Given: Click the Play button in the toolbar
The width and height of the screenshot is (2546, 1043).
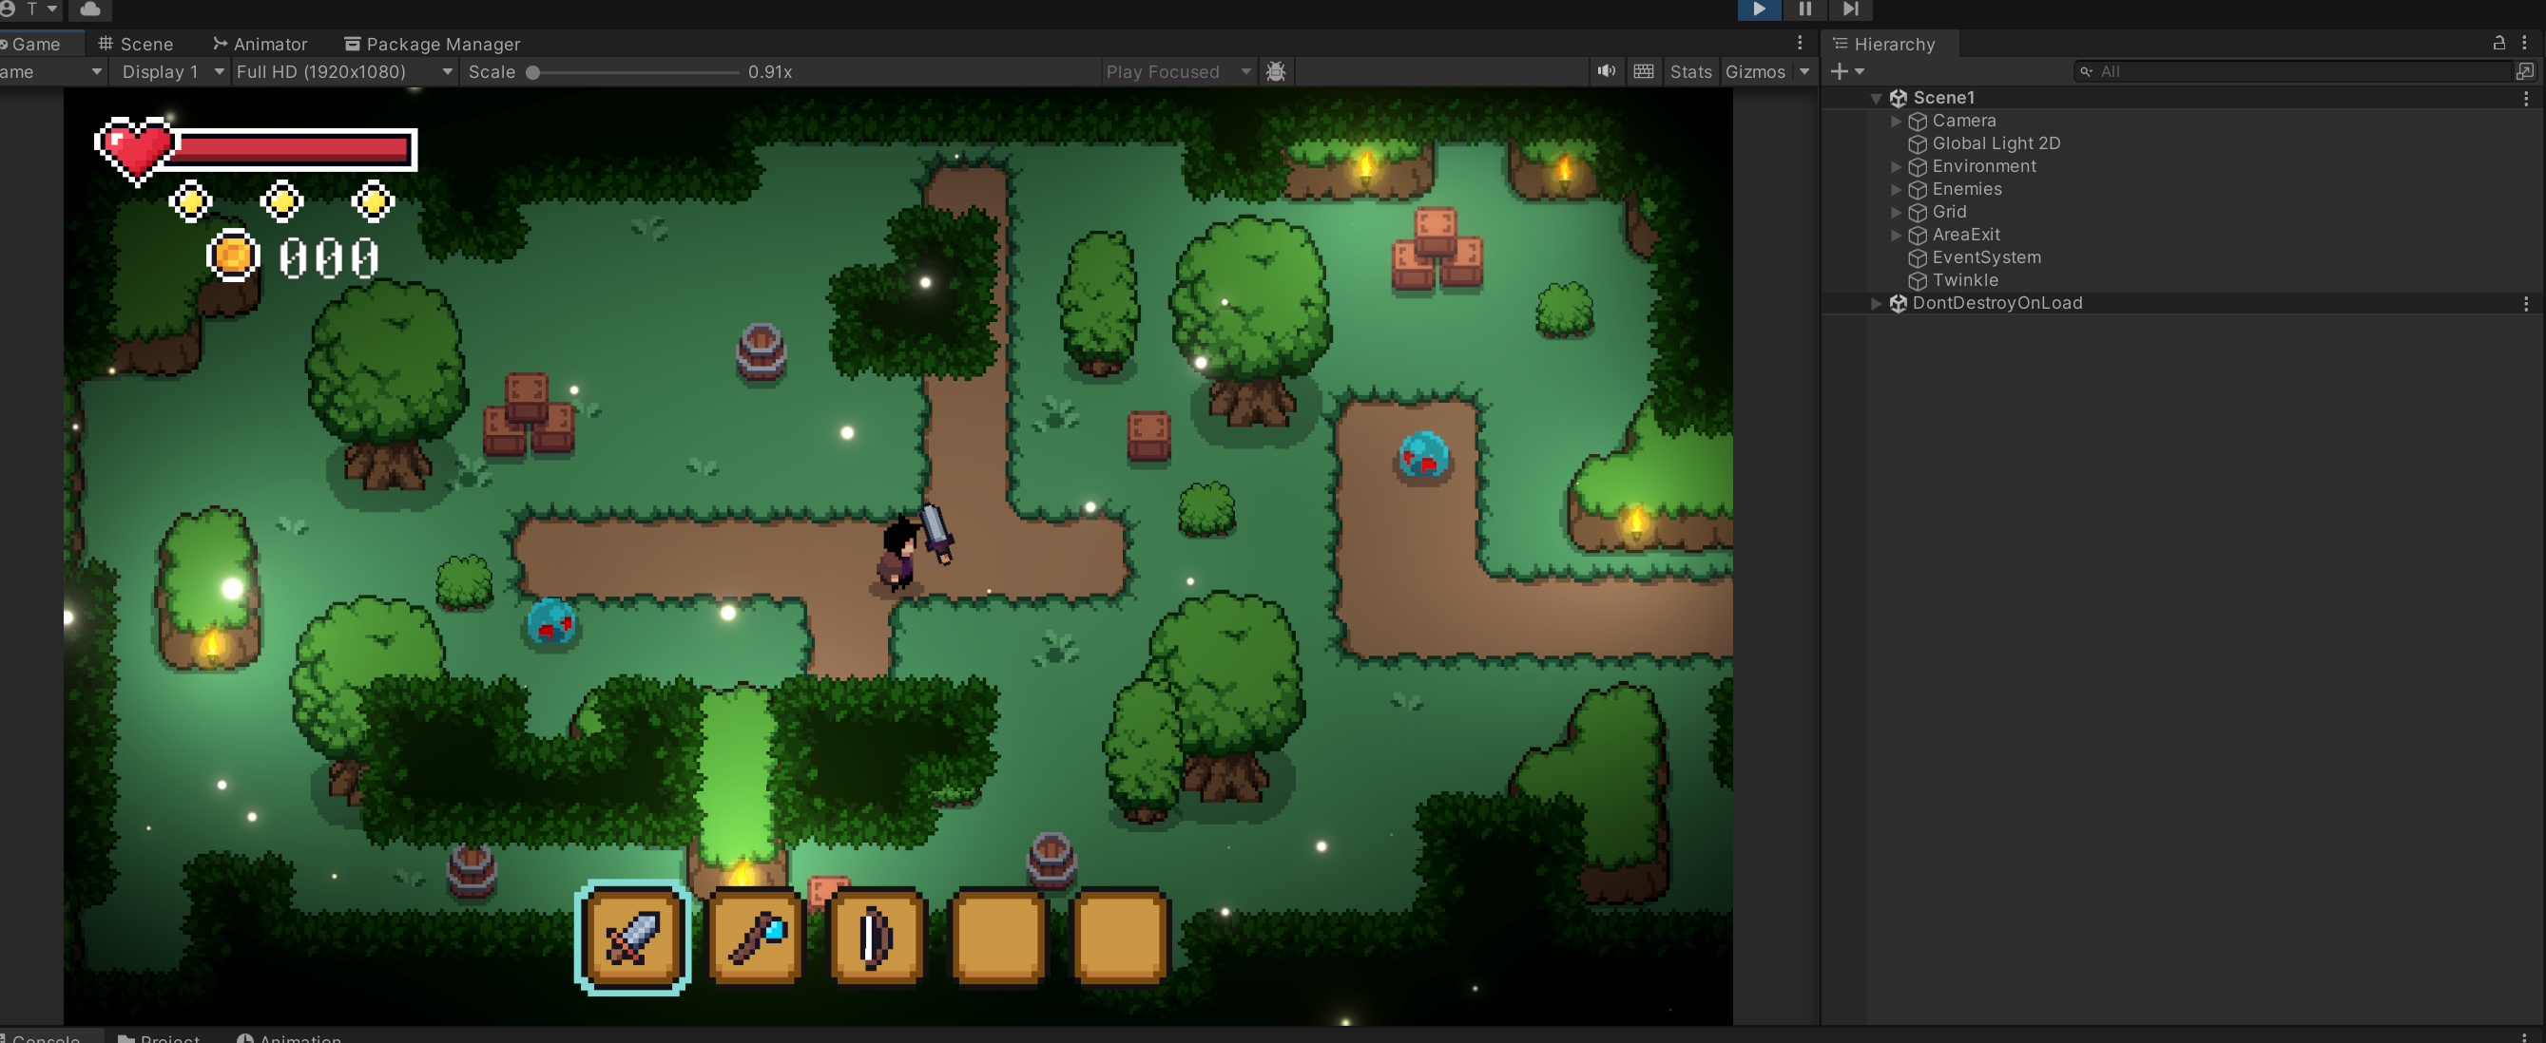Looking at the screenshot, I should pos(1759,9).
